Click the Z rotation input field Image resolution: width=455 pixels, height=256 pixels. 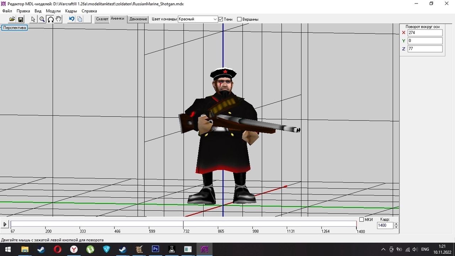(x=425, y=49)
